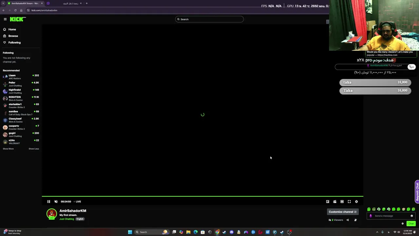Screen dimensions: 419x236
Task: Open recommended channel coopertv
Action: (21, 127)
